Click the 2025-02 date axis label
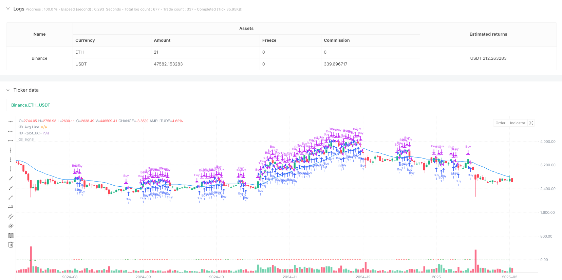This screenshot has width=562, height=280. [x=509, y=277]
